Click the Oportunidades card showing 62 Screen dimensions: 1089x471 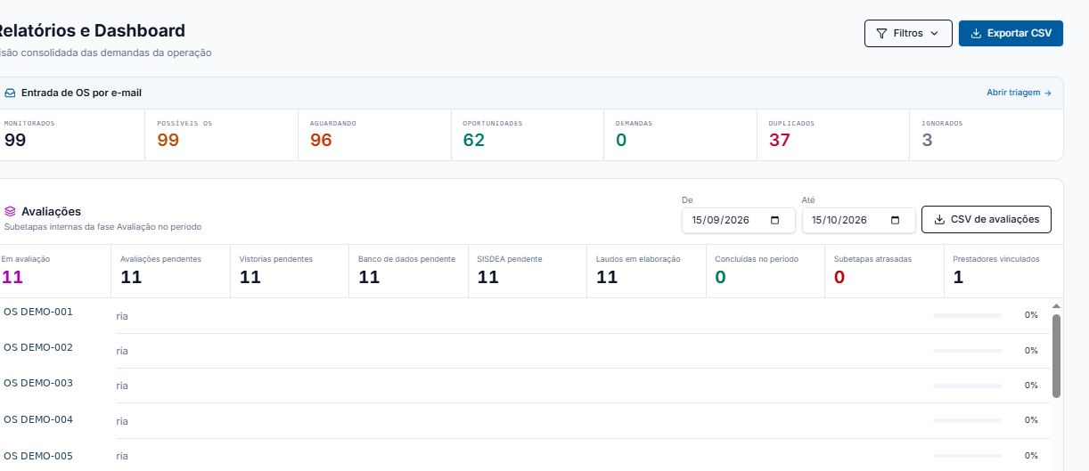(x=528, y=134)
